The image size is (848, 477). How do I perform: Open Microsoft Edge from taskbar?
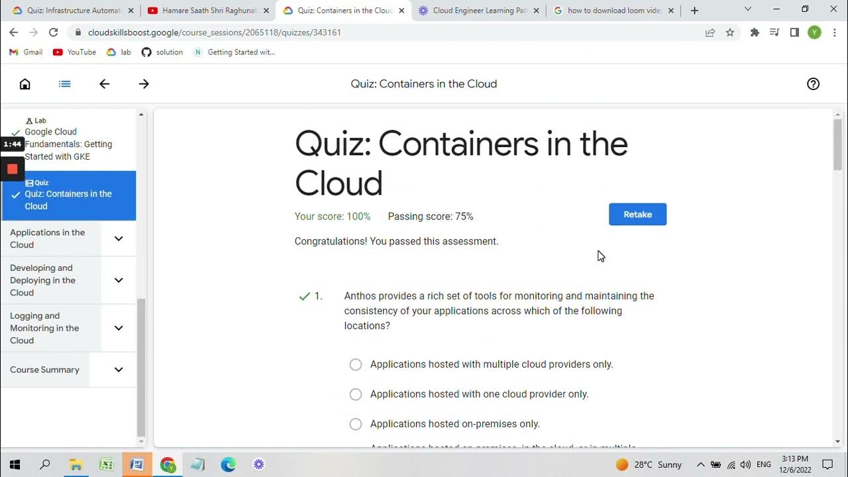coord(229,464)
